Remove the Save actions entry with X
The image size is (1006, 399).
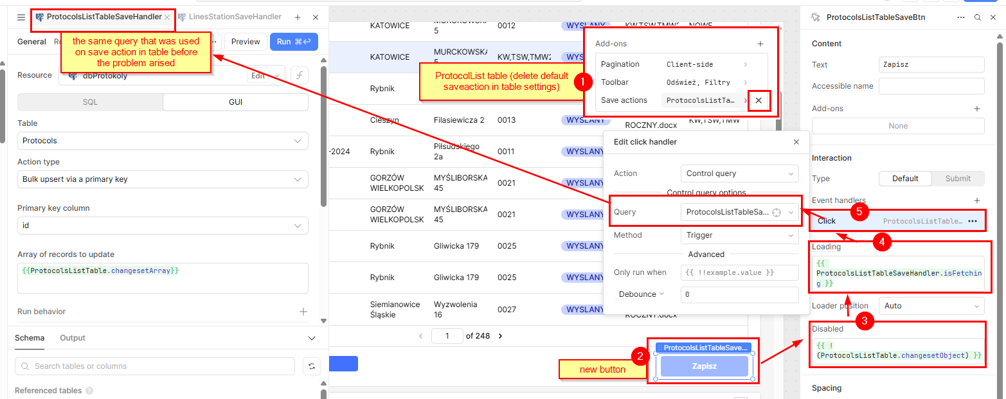click(759, 100)
